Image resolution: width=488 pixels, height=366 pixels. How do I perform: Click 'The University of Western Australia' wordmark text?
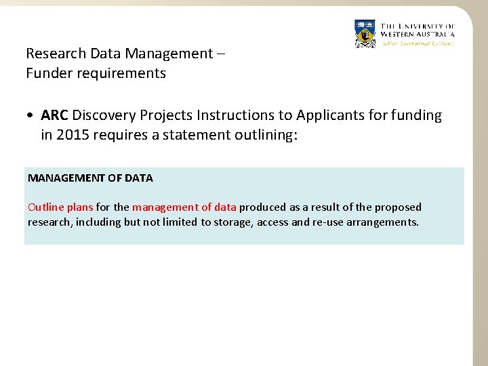coord(418,30)
